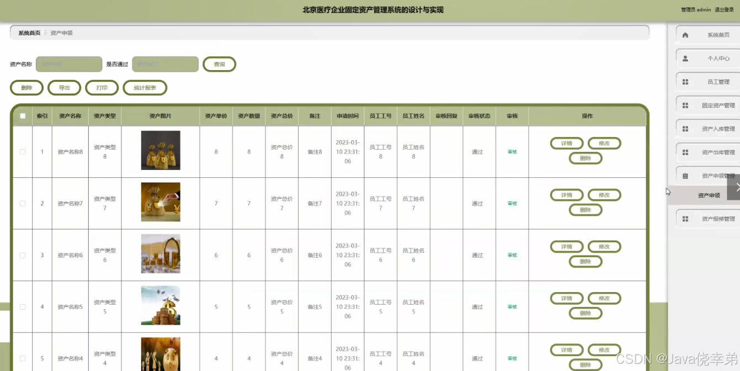Click the 审核 link in row 4
The height and width of the screenshot is (371, 740).
[x=512, y=307]
